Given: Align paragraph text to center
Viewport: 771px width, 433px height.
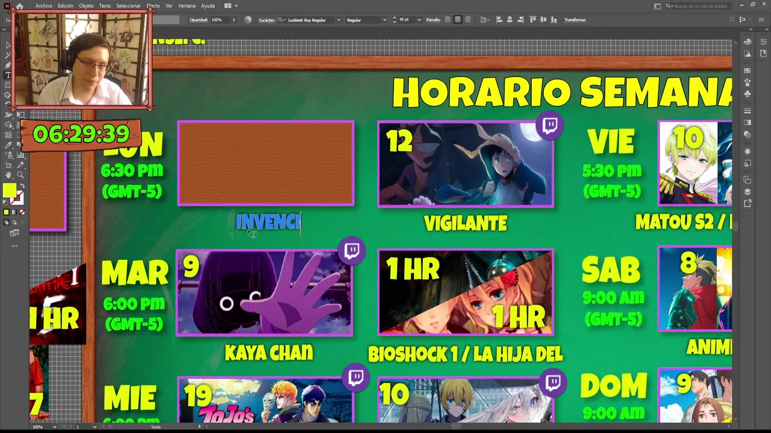Looking at the screenshot, I should (458, 20).
